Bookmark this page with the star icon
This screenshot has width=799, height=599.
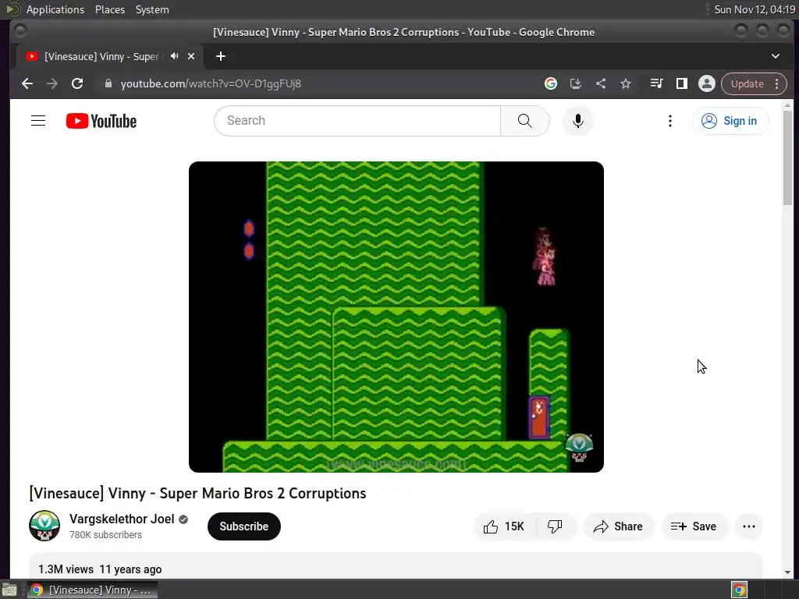point(626,83)
